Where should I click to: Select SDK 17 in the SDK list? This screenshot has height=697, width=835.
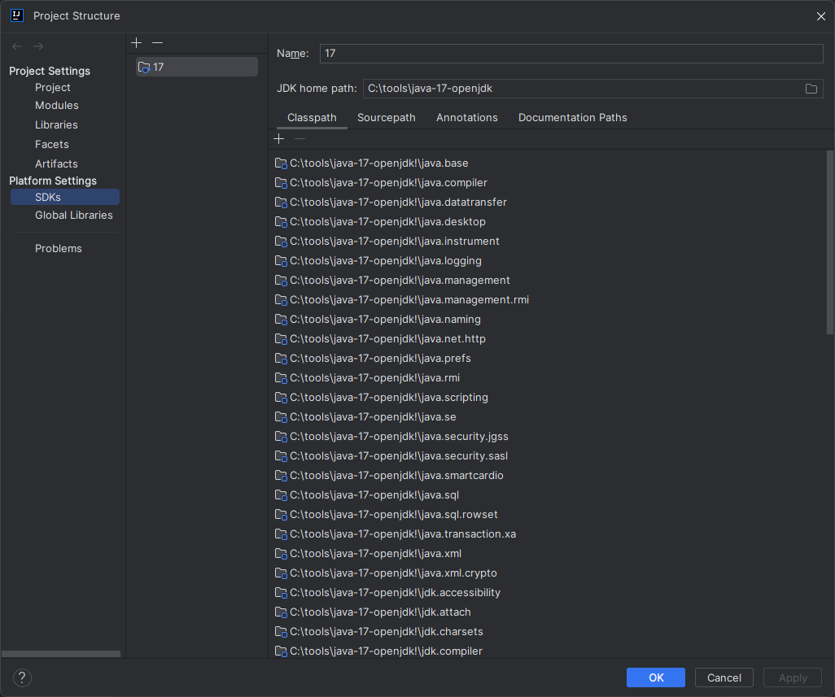pyautogui.click(x=196, y=67)
